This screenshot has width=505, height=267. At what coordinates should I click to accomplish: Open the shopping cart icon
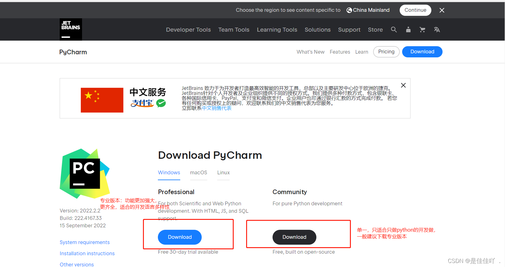[x=422, y=29]
